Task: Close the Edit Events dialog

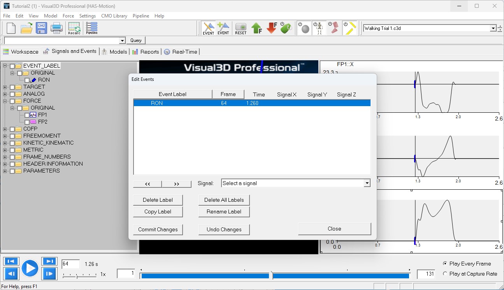Action: click(x=334, y=229)
